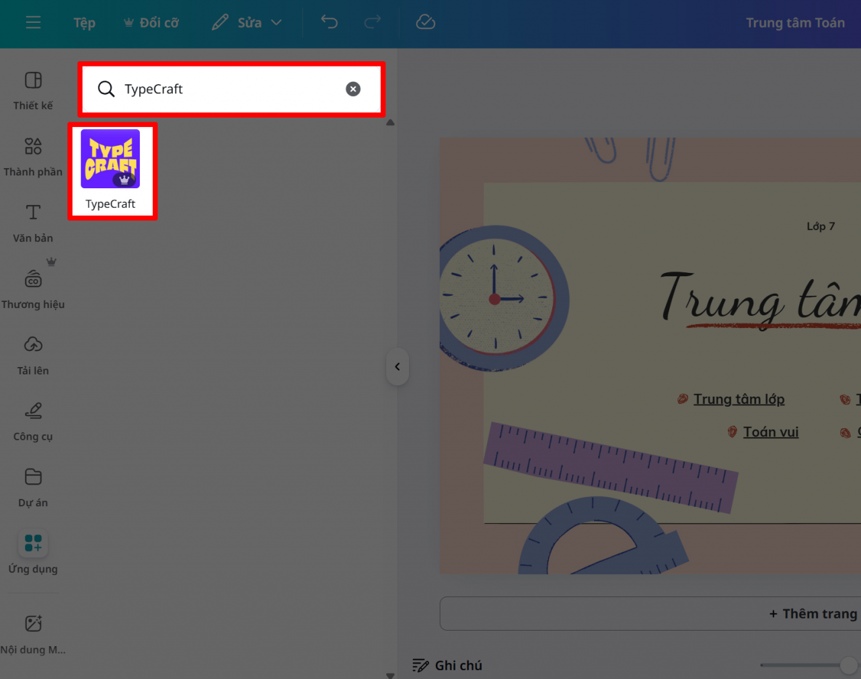Image resolution: width=861 pixels, height=679 pixels.
Task: Click the Thêm trang add page button
Action: (813, 614)
